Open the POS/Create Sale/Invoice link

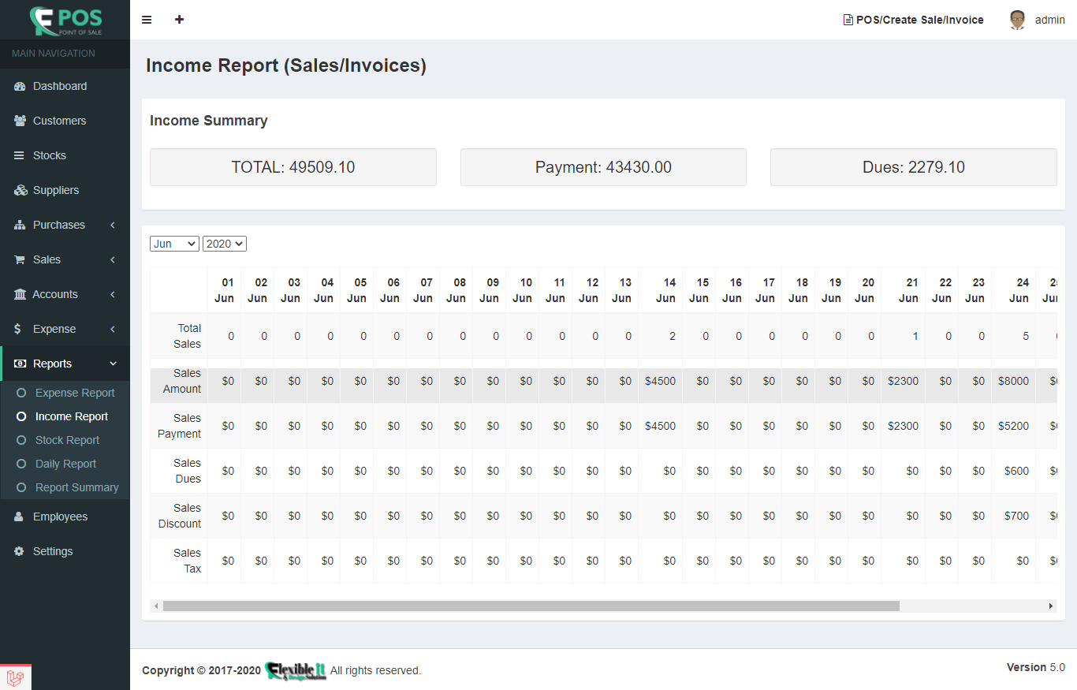click(x=913, y=20)
